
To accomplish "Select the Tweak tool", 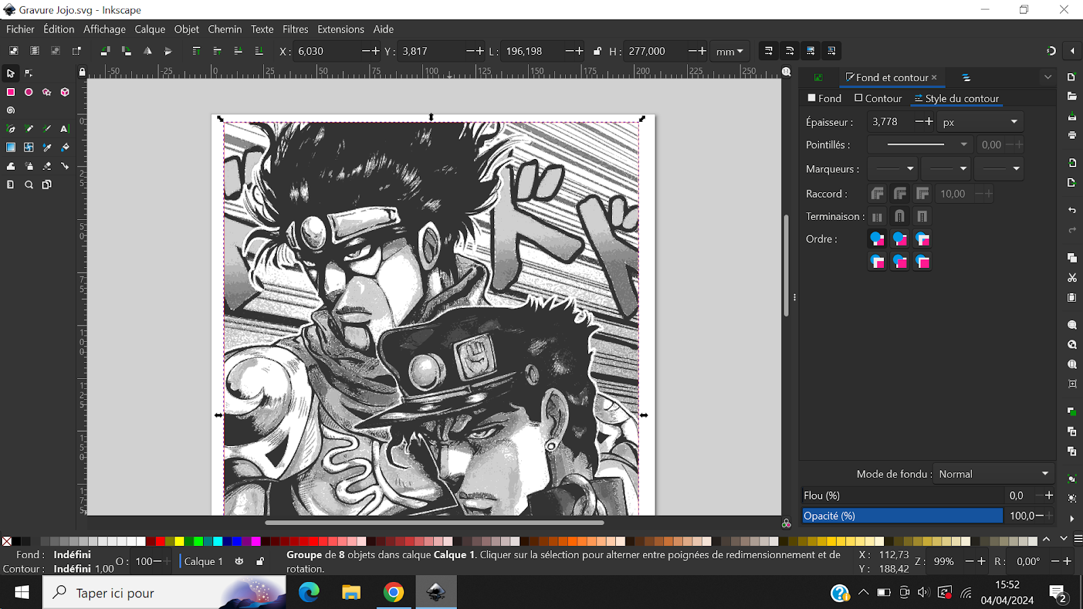I will (x=10, y=166).
